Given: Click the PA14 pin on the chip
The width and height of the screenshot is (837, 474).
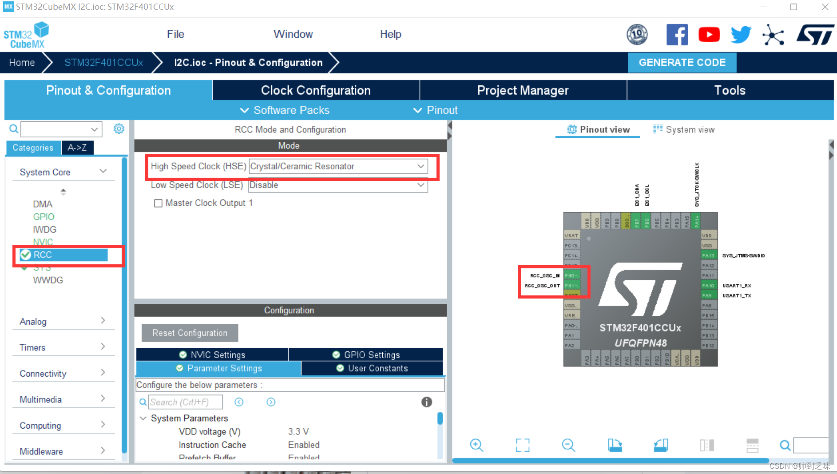Looking at the screenshot, I should (697, 220).
